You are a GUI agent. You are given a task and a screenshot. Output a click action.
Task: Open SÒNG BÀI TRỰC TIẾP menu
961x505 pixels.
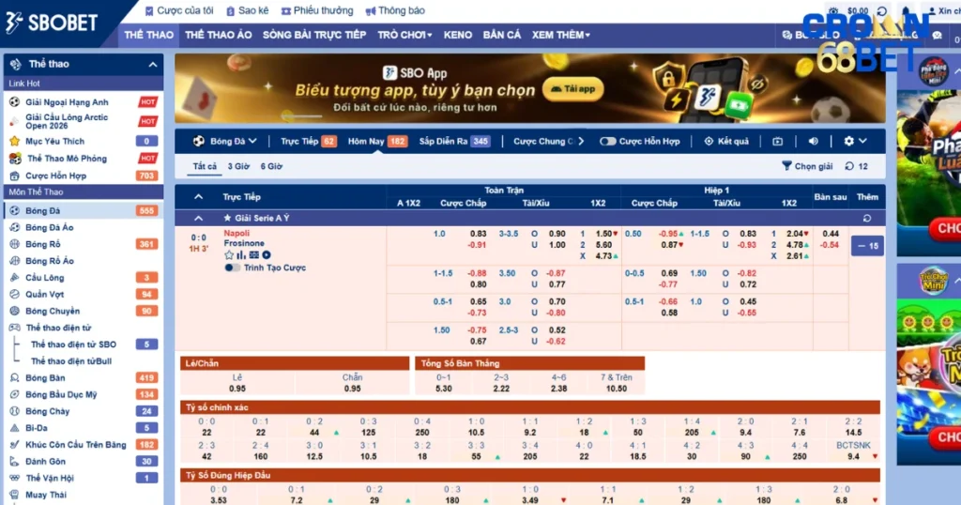[314, 35]
